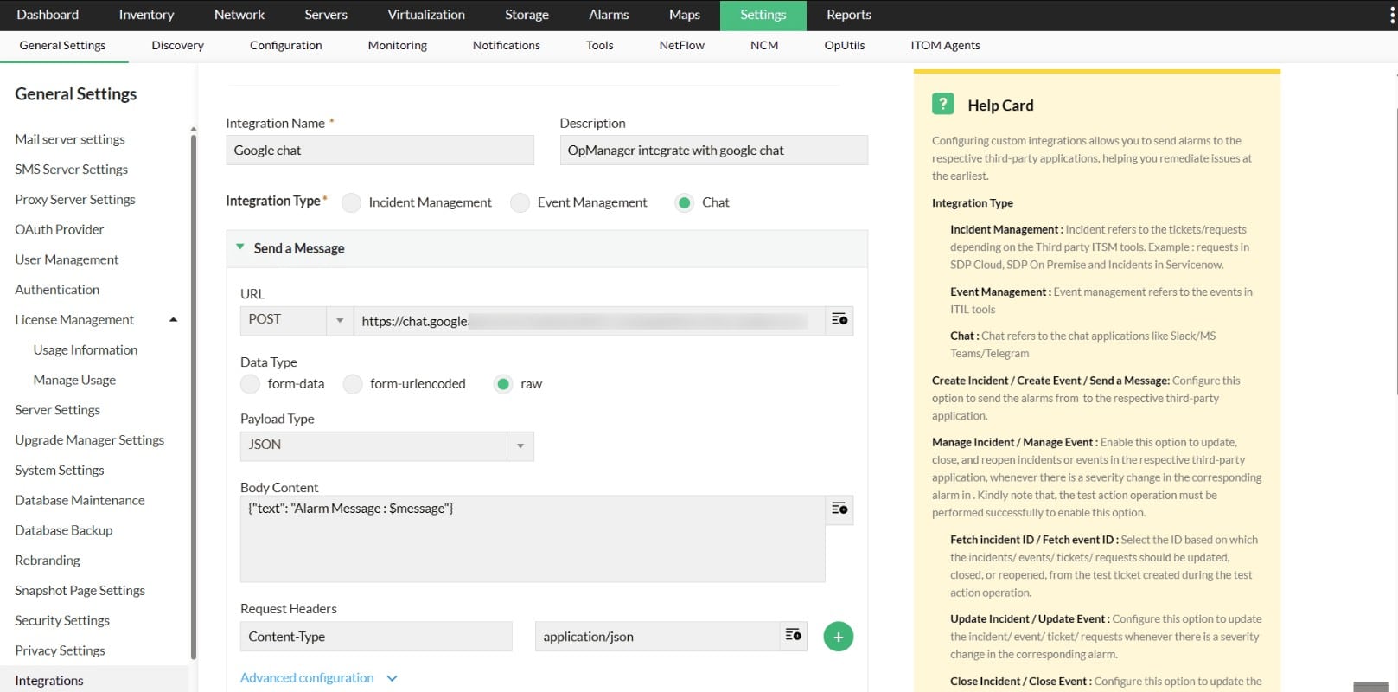Open Usage Information under License Management
The image size is (1398, 692).
tap(86, 350)
